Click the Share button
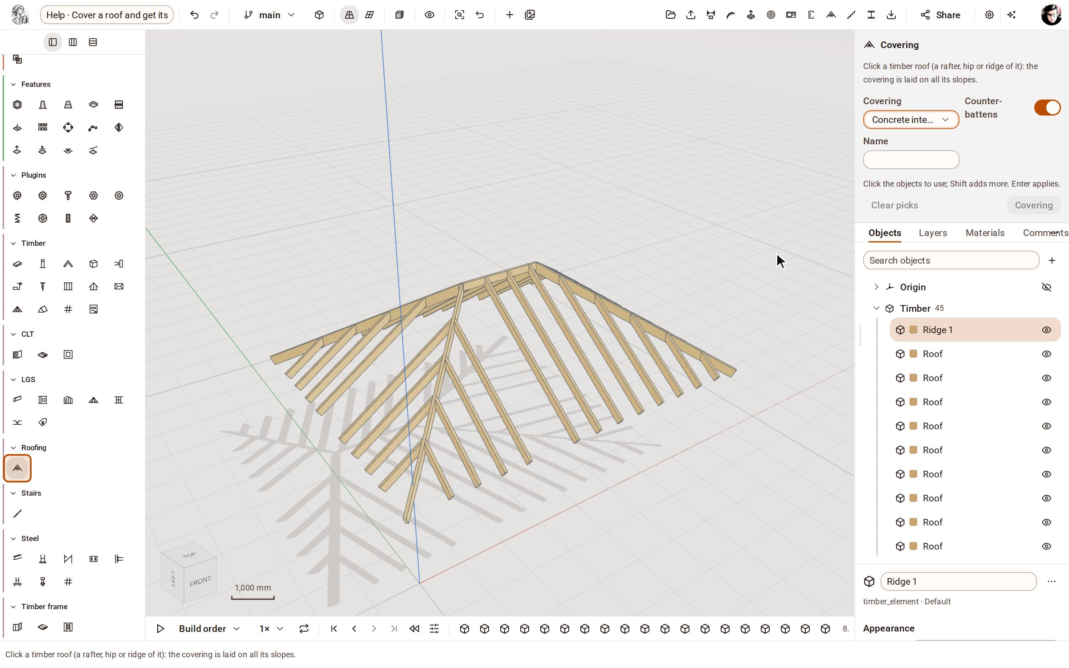 940,15
